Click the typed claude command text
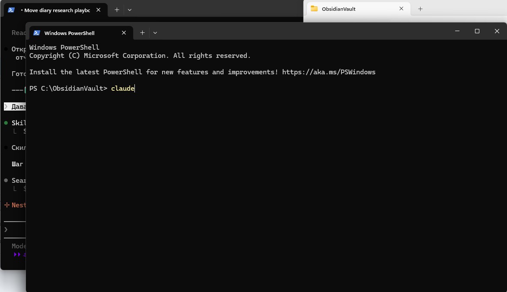 tap(123, 89)
